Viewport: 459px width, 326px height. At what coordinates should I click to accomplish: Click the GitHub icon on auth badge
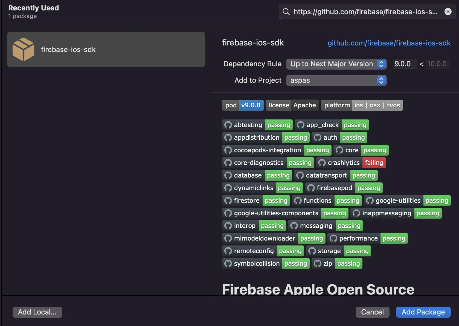click(318, 138)
